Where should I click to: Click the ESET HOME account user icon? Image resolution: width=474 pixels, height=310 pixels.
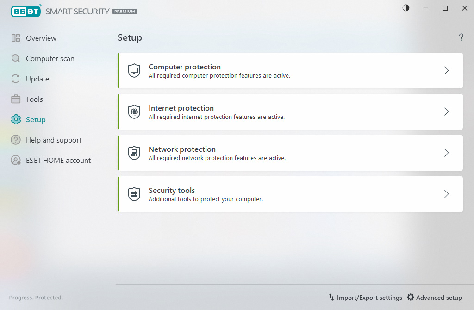(16, 160)
